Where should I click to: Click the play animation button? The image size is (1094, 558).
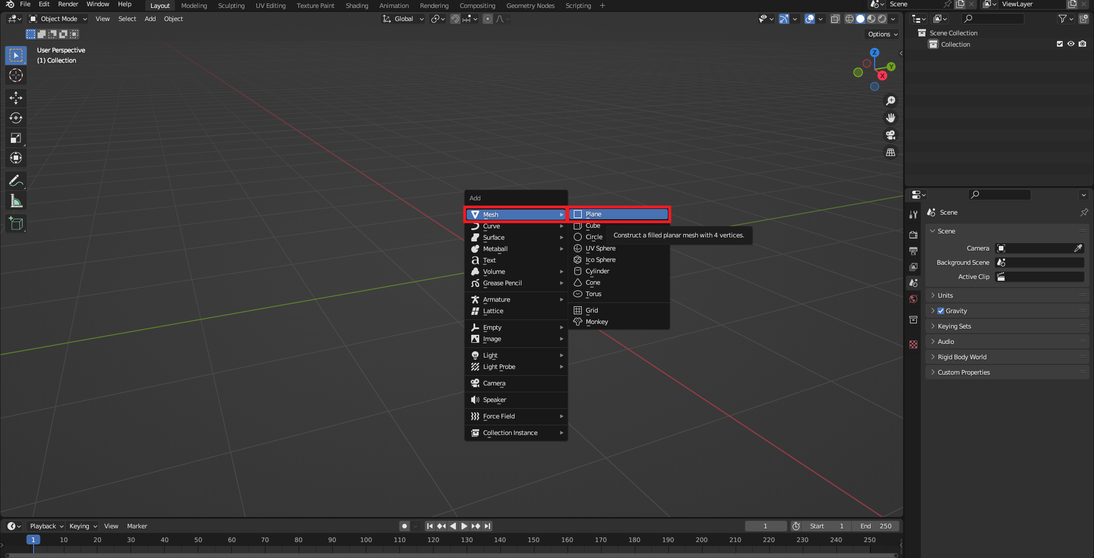464,526
